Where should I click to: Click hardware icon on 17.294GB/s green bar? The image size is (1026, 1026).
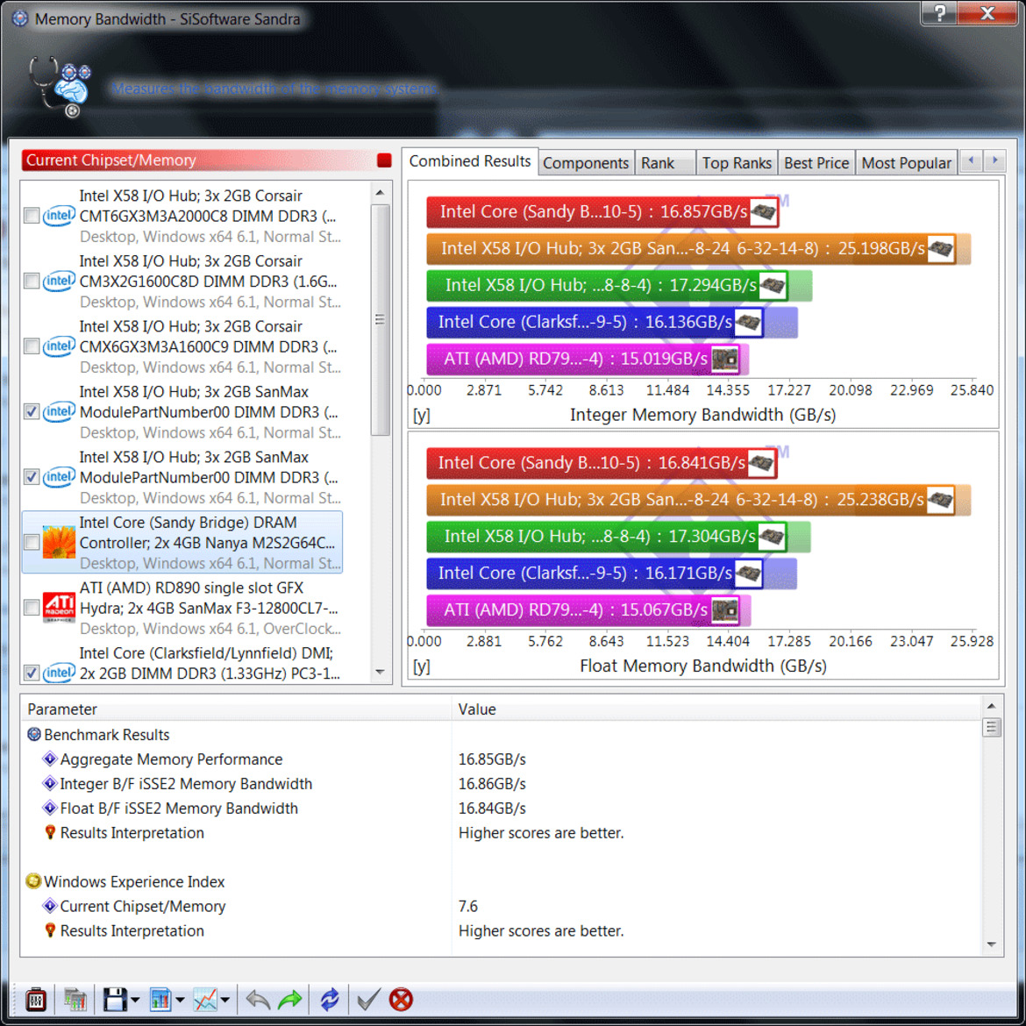(772, 285)
